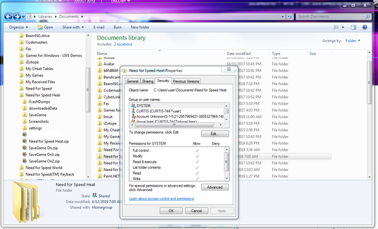Screen dimensions: 378x229
Task: Open address bar history dropdown
Action: pyautogui.click(x=282, y=16)
